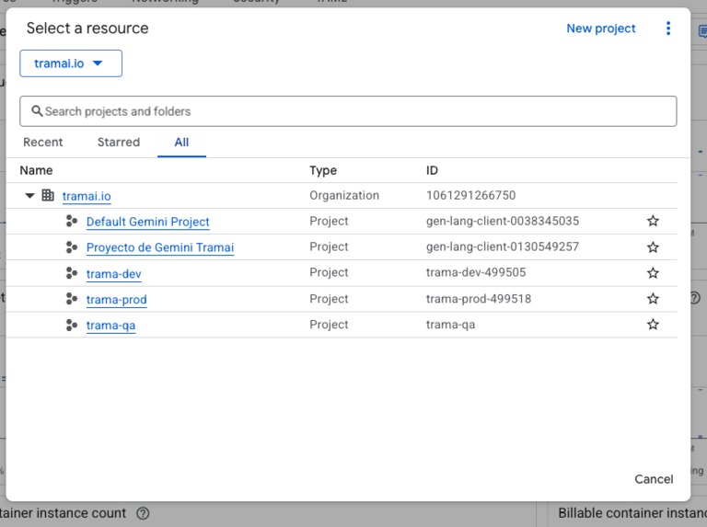Star the Default Gemini Project row
This screenshot has height=527, width=707.
click(653, 221)
